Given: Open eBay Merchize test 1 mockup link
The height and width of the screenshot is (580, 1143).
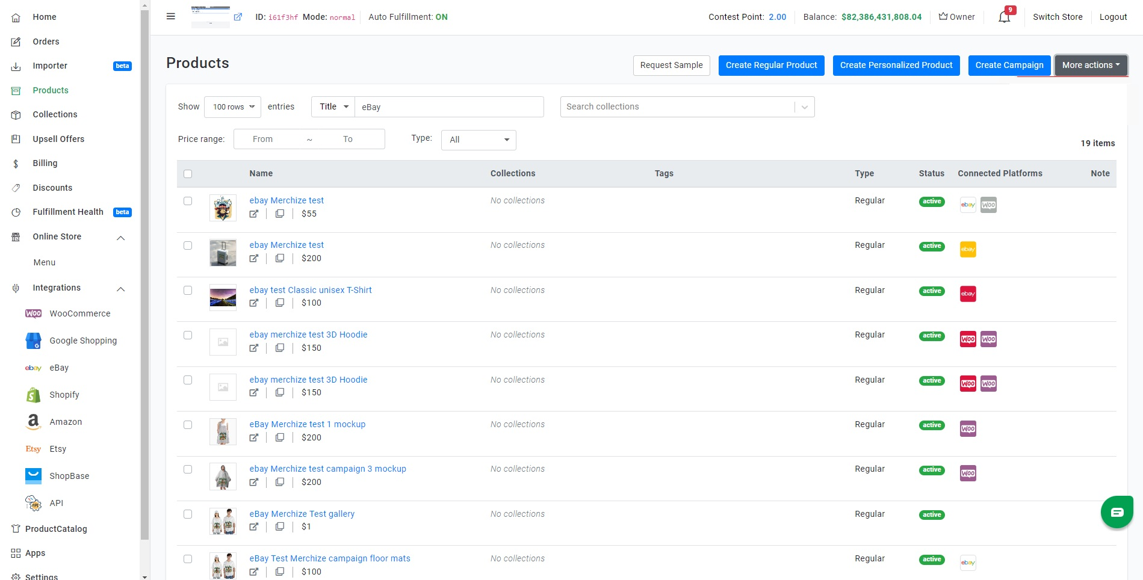Looking at the screenshot, I should coord(308,424).
